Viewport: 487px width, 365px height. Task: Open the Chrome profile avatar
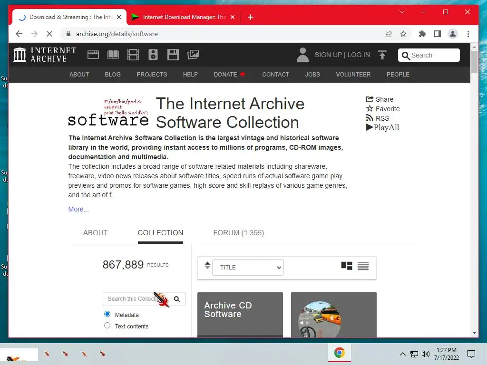[x=453, y=34]
